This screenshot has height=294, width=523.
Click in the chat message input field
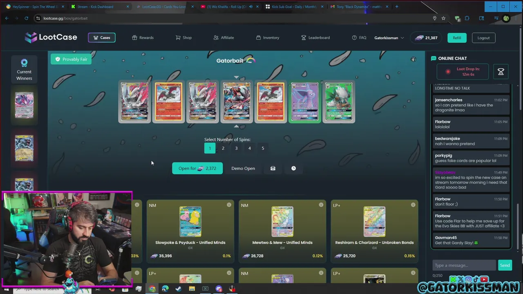[x=464, y=265]
